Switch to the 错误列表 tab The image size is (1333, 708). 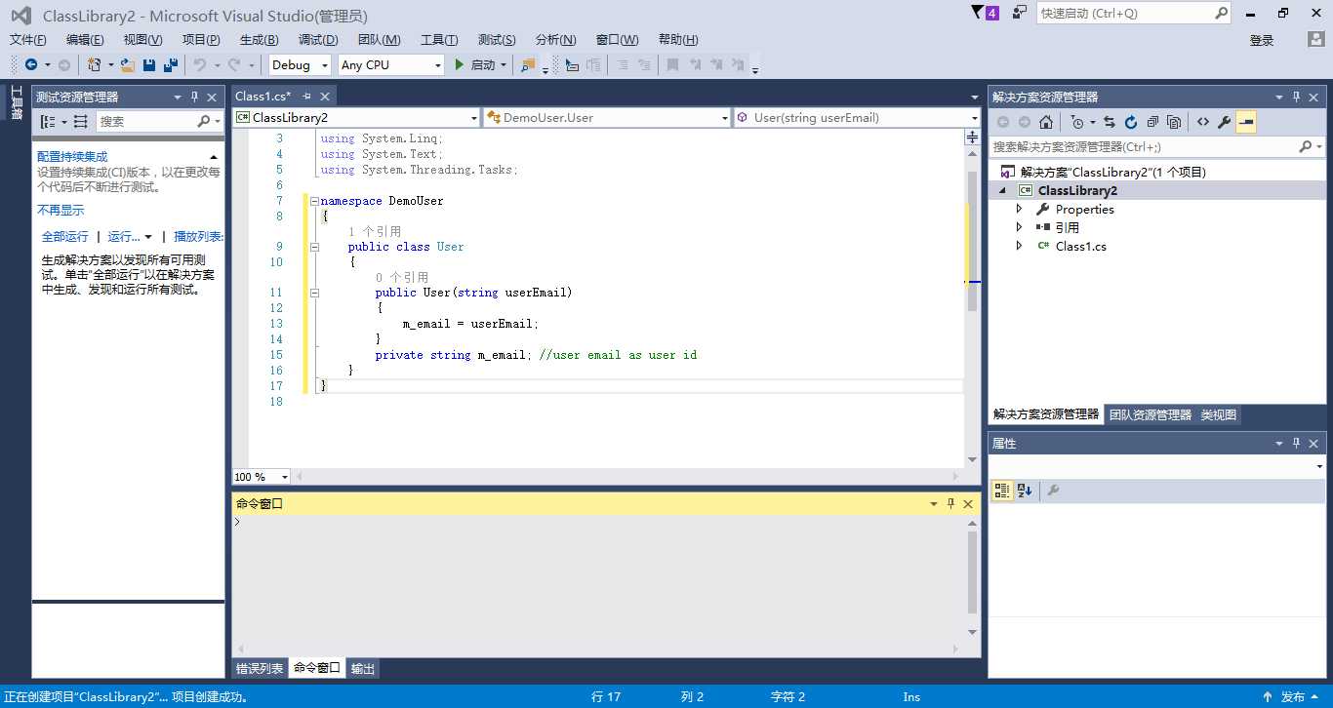pyautogui.click(x=260, y=668)
